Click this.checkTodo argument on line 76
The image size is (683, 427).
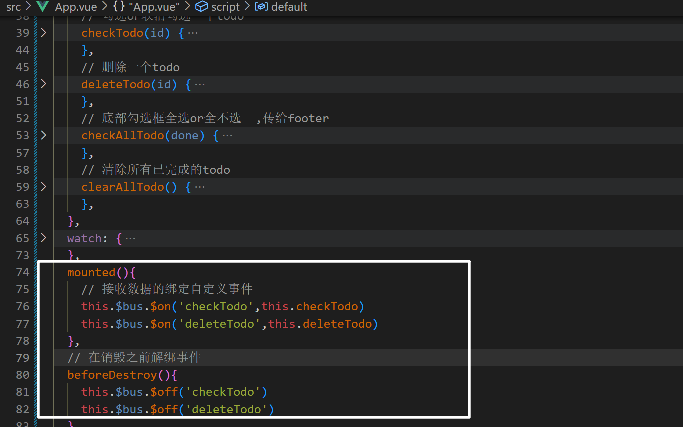pos(310,306)
